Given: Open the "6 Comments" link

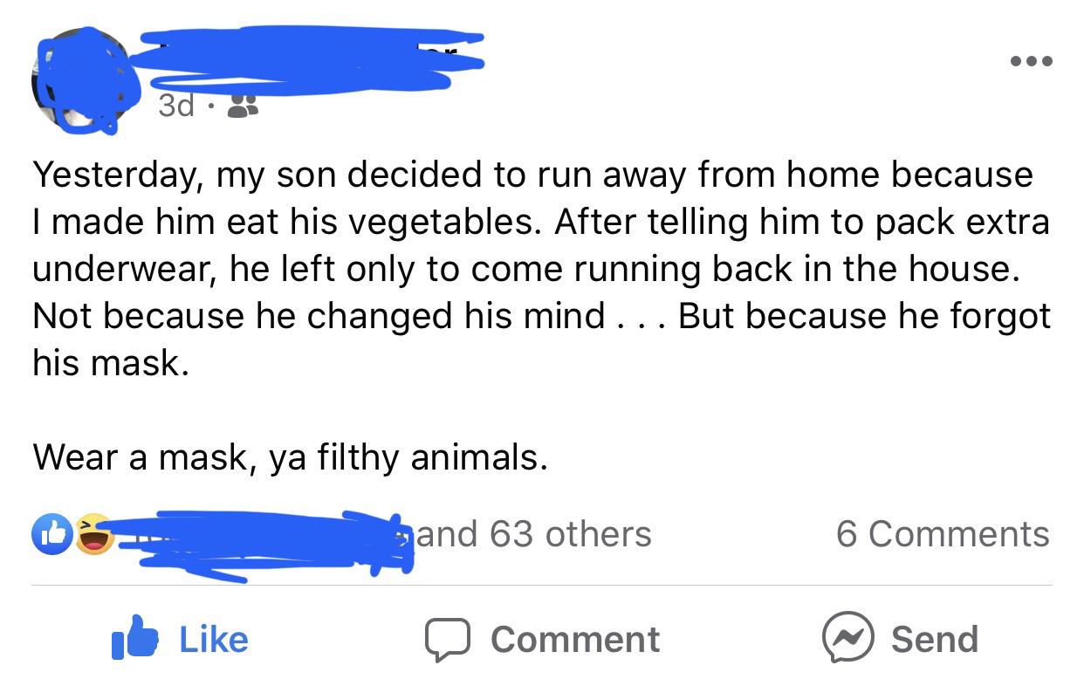Looking at the screenshot, I should (x=943, y=534).
